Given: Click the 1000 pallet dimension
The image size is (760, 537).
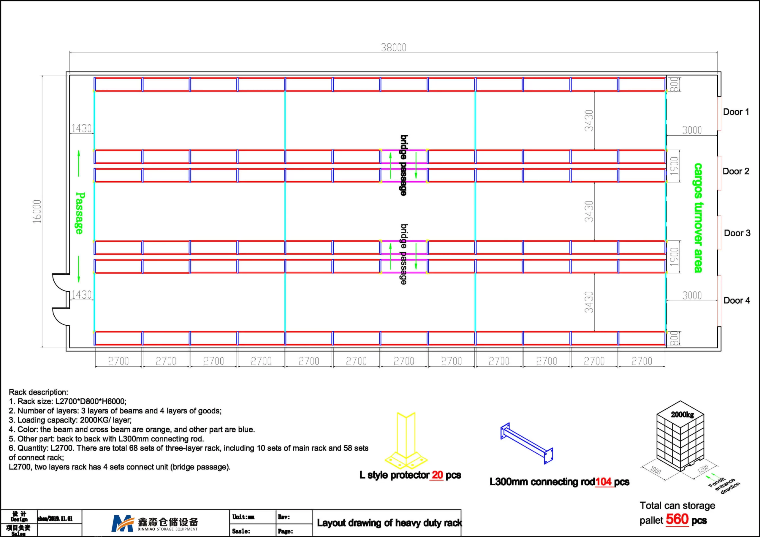Looking at the screenshot, I should tap(655, 470).
